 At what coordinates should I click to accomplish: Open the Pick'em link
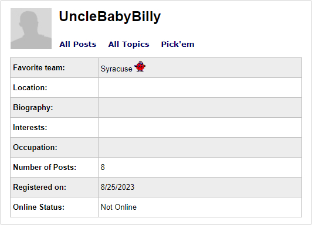[x=178, y=44]
